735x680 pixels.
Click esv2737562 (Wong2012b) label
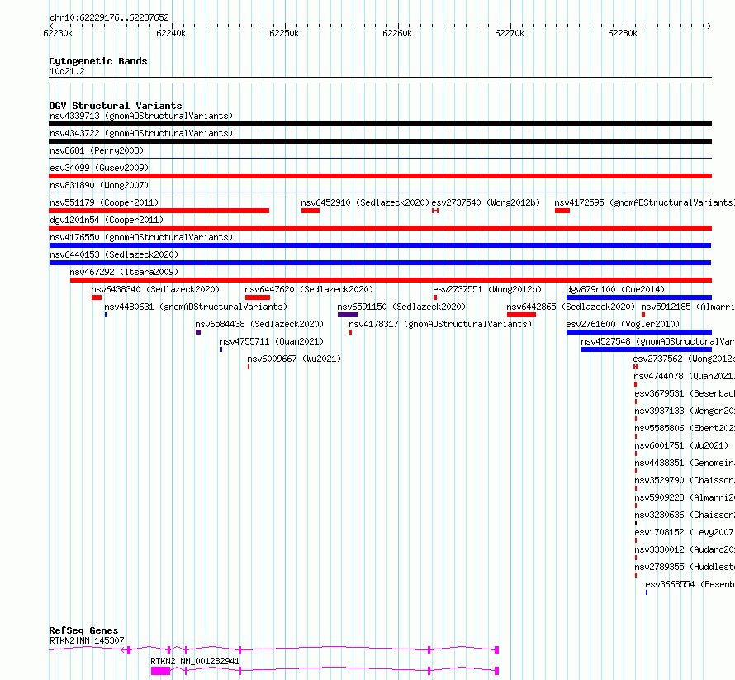pos(684,359)
